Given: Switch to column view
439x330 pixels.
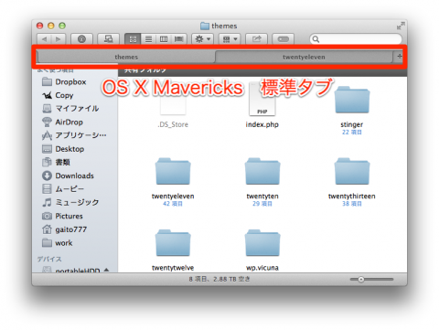Looking at the screenshot, I should pyautogui.click(x=164, y=39).
